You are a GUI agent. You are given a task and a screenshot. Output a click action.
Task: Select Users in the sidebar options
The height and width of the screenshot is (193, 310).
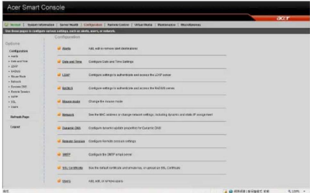click(x=14, y=107)
